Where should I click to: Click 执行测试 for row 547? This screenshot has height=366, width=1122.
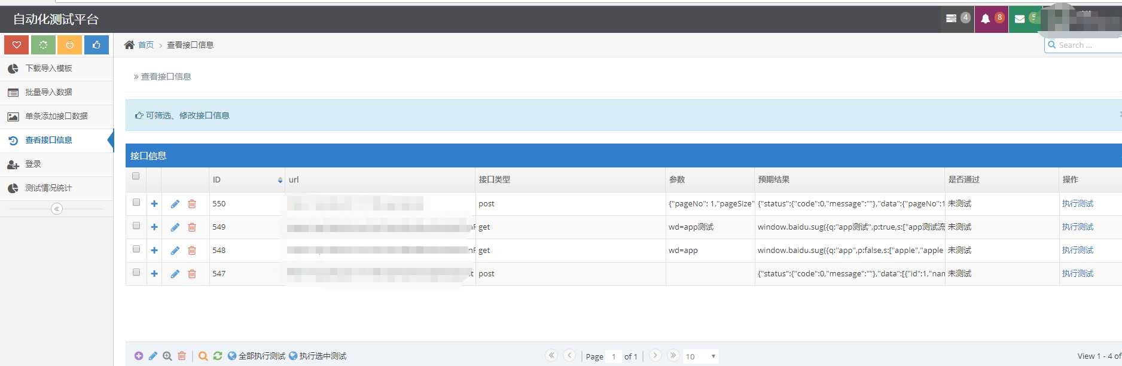coord(1078,274)
